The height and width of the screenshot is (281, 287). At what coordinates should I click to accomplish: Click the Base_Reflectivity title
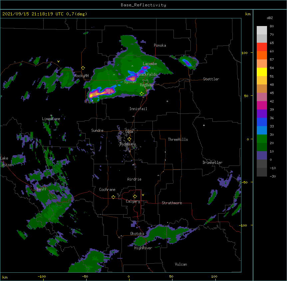(x=143, y=5)
